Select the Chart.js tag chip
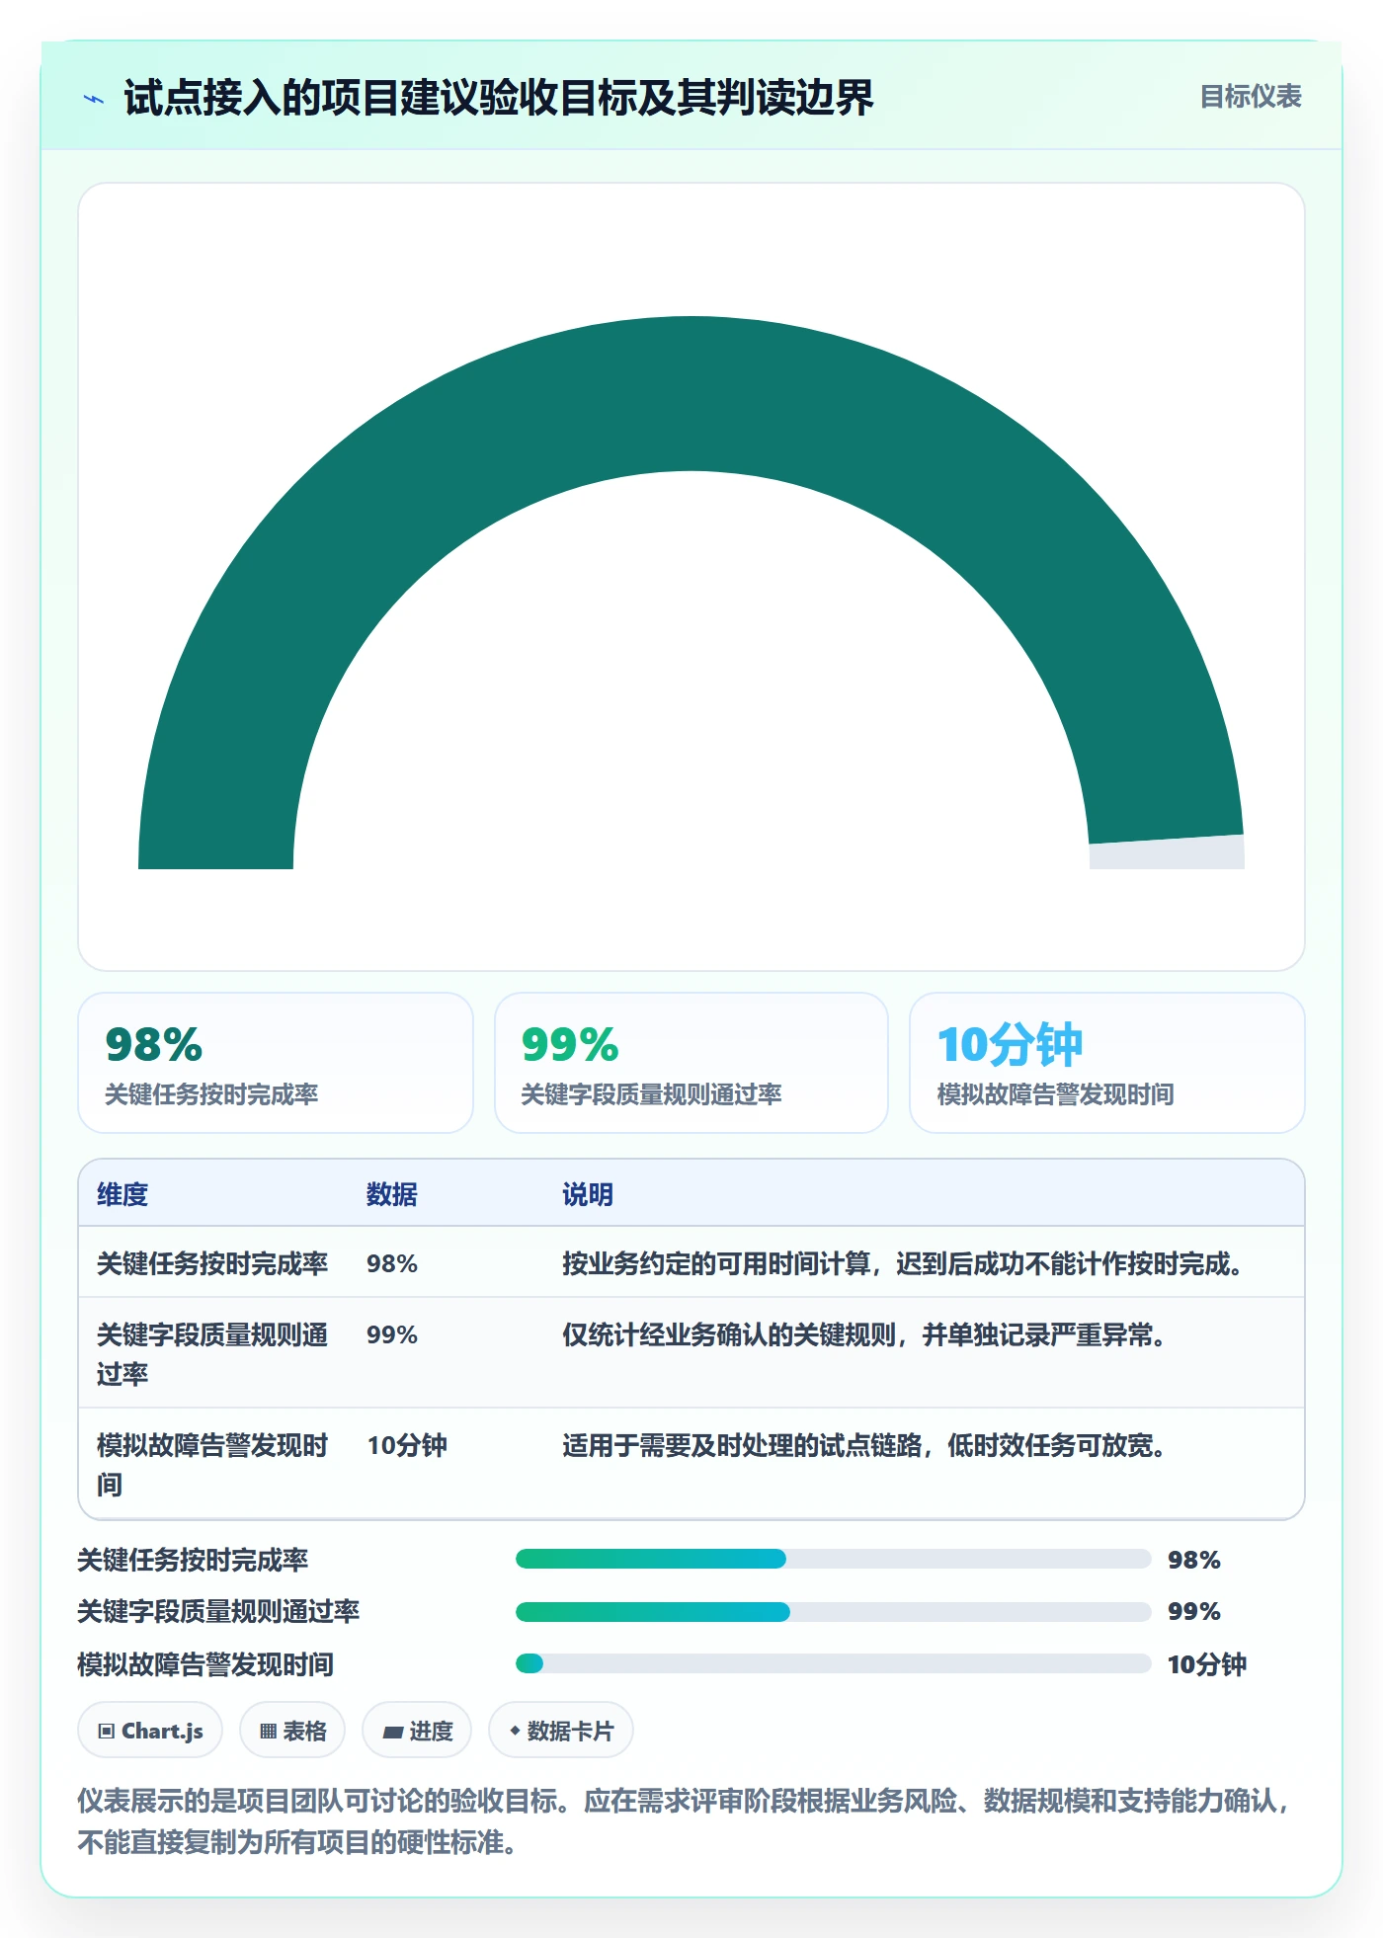Viewport: 1383px width, 1938px height. 150,1731
